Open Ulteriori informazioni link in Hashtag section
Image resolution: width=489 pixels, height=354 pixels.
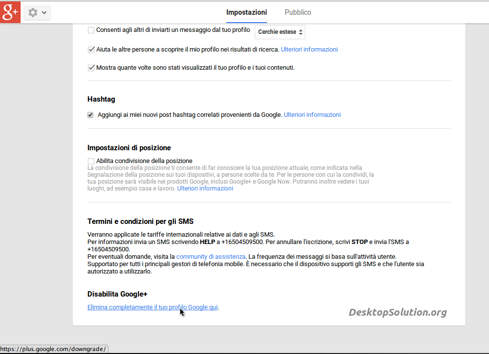312,115
